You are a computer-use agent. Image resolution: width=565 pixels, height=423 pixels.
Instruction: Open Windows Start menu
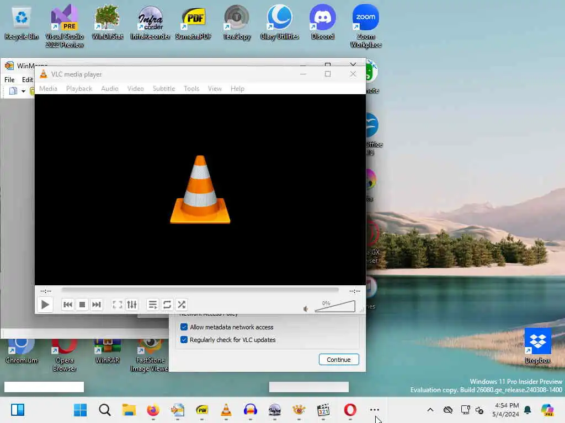coord(81,410)
